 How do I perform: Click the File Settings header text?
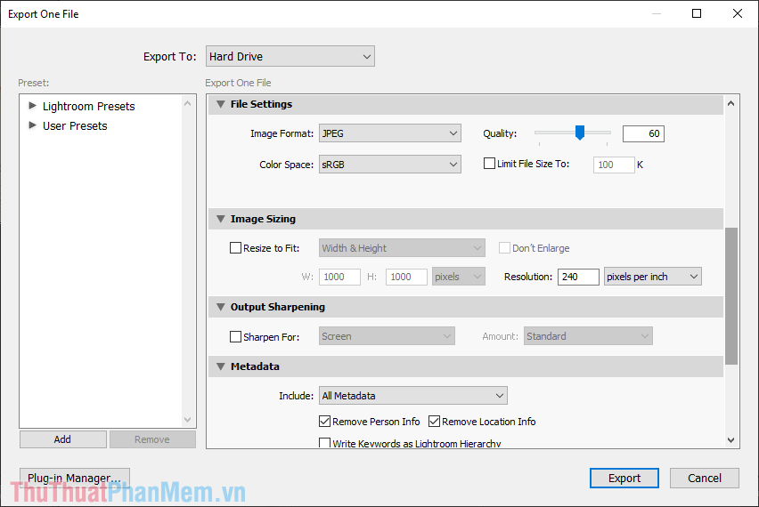261,104
